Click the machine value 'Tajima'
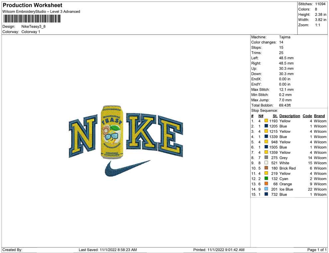Viewport: 329px width, 253px height. [284, 37]
